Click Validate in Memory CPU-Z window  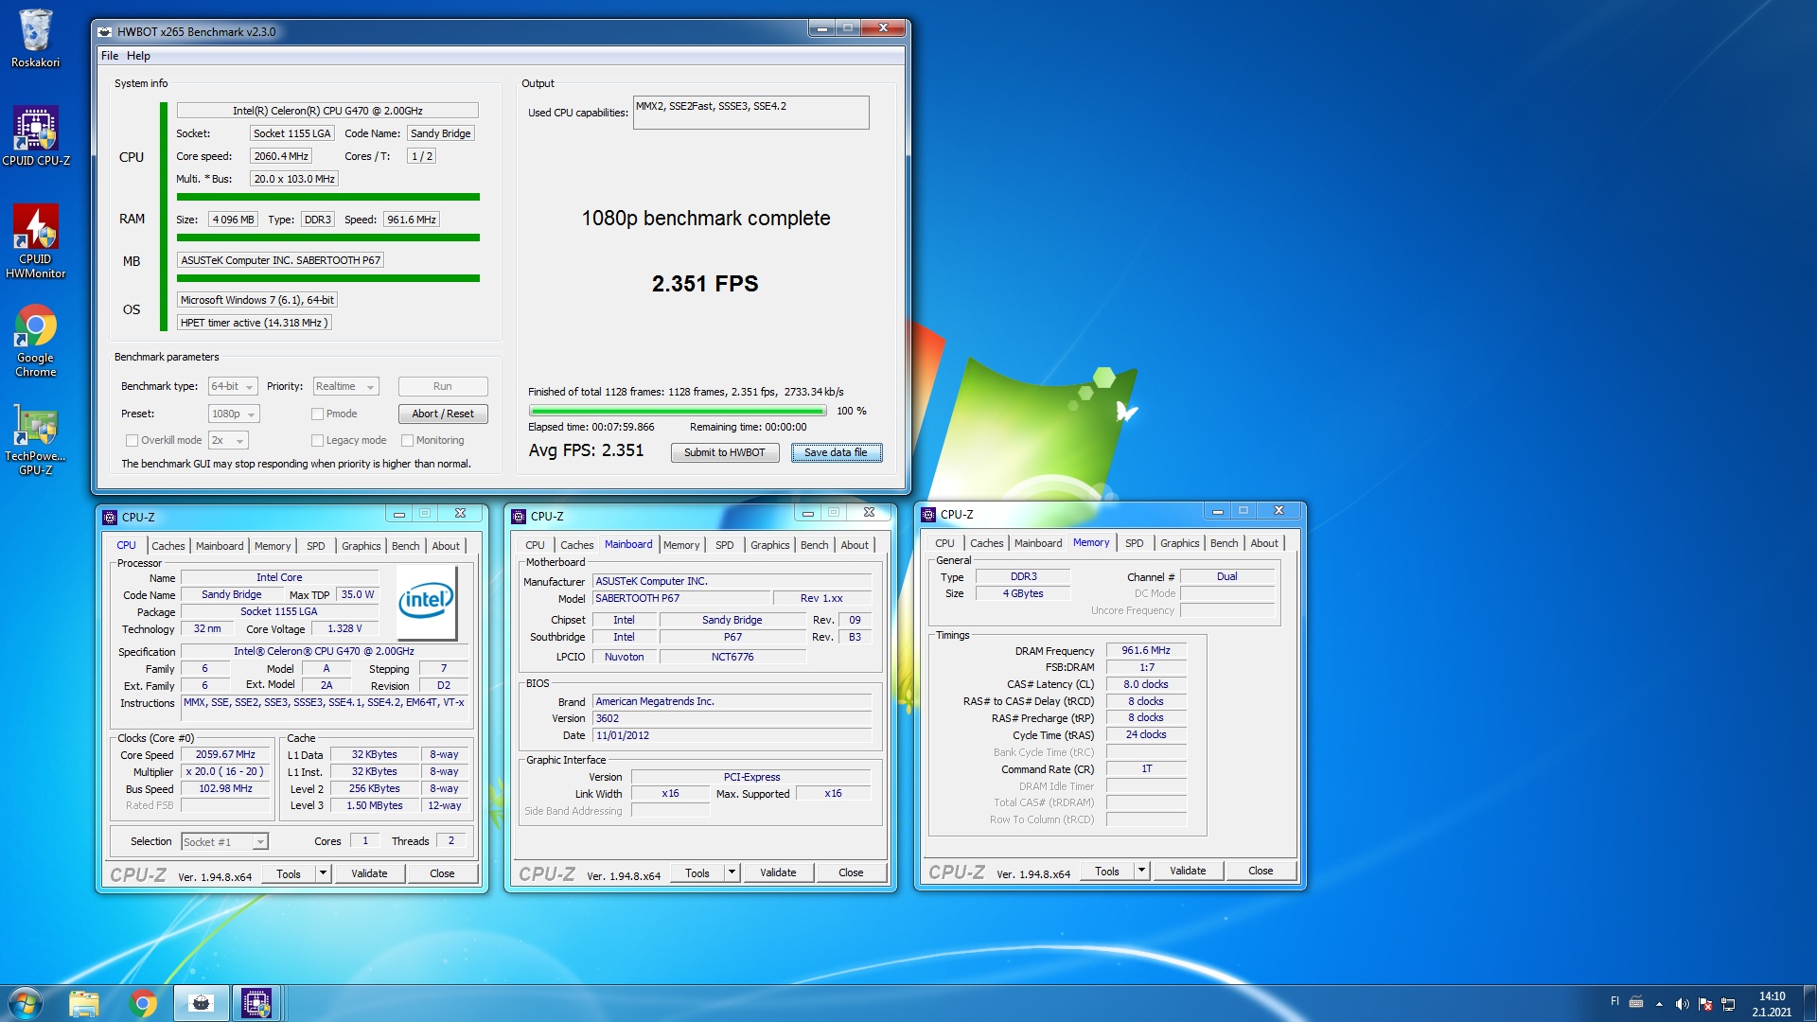click(1188, 871)
